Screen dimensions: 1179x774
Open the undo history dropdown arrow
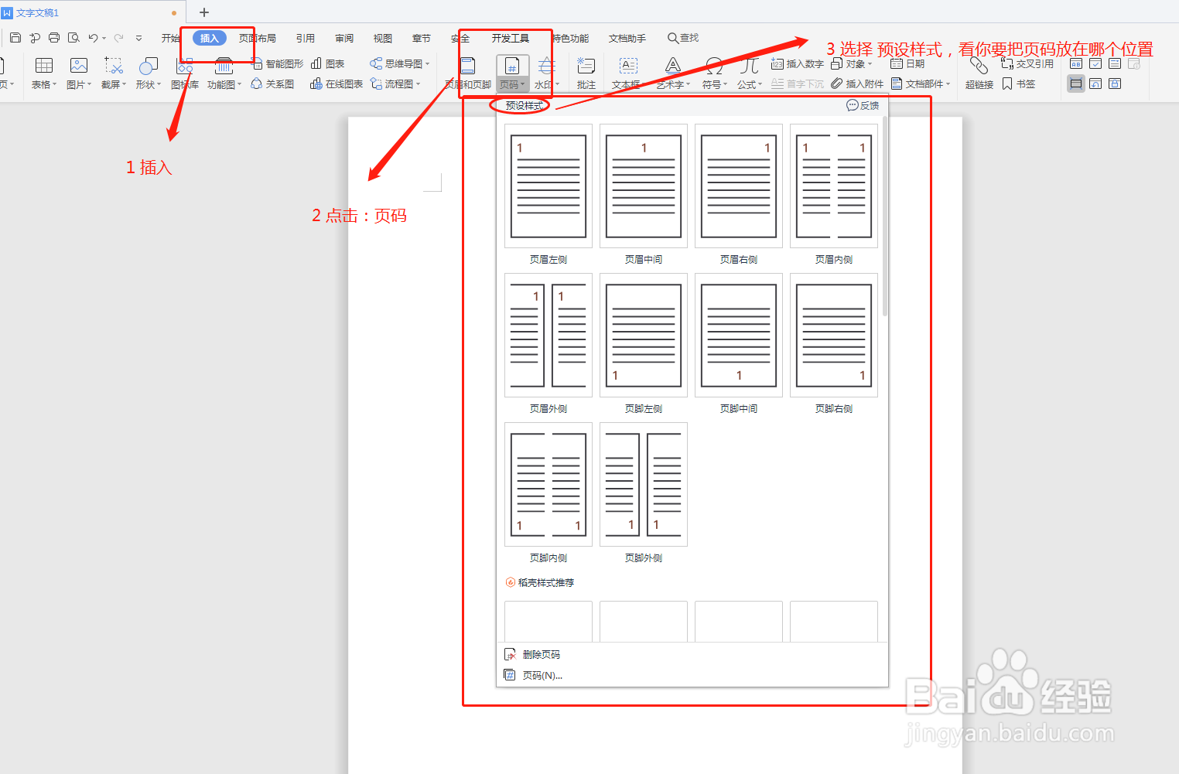coord(104,38)
